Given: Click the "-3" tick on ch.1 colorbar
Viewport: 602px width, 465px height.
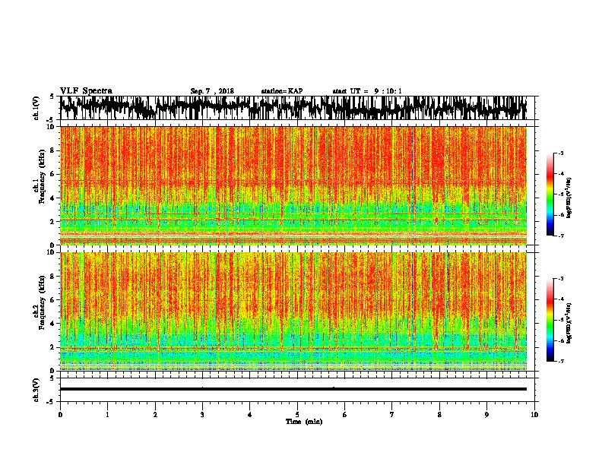Looking at the screenshot, I should coord(560,153).
